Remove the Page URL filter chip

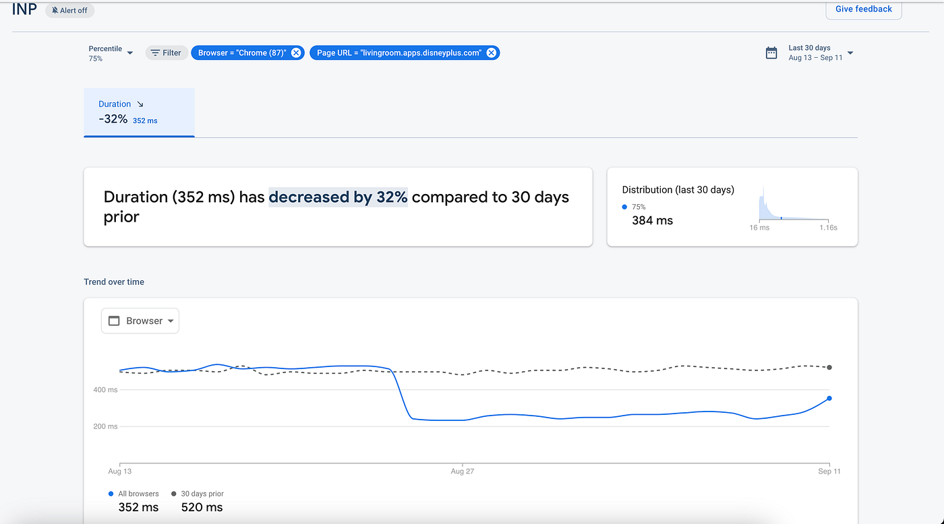click(491, 53)
